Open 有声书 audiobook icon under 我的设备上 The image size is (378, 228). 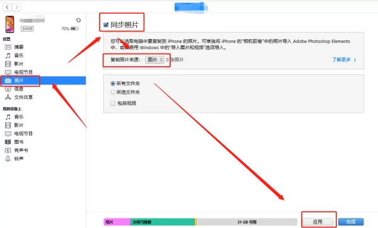(8, 151)
